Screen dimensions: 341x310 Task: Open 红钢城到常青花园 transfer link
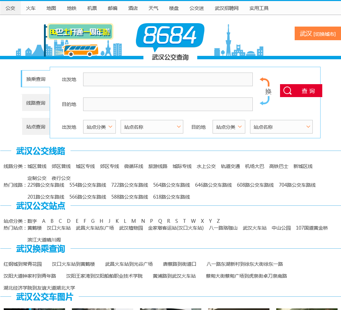[22, 264]
